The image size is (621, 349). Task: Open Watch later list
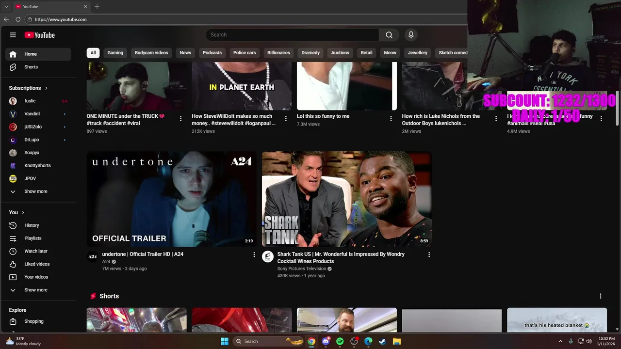[38, 251]
